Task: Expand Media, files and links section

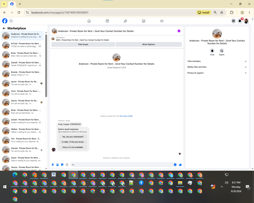Action: 217,67
